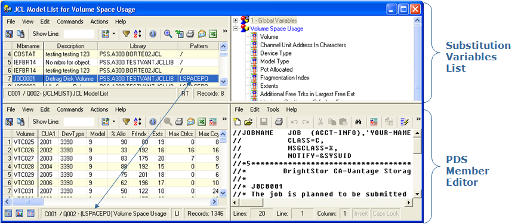Click printer icon in JCL Model List toolbar
Screen dimensions: 518x224
190,33
